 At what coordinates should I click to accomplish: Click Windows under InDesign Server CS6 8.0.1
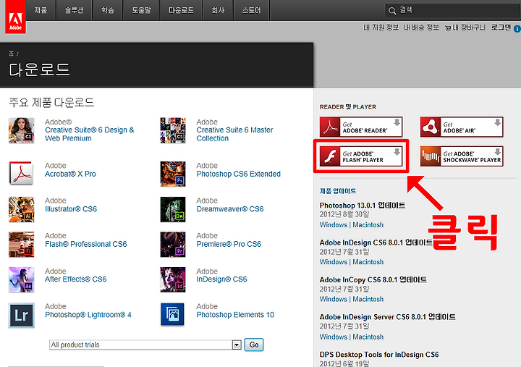(334, 337)
